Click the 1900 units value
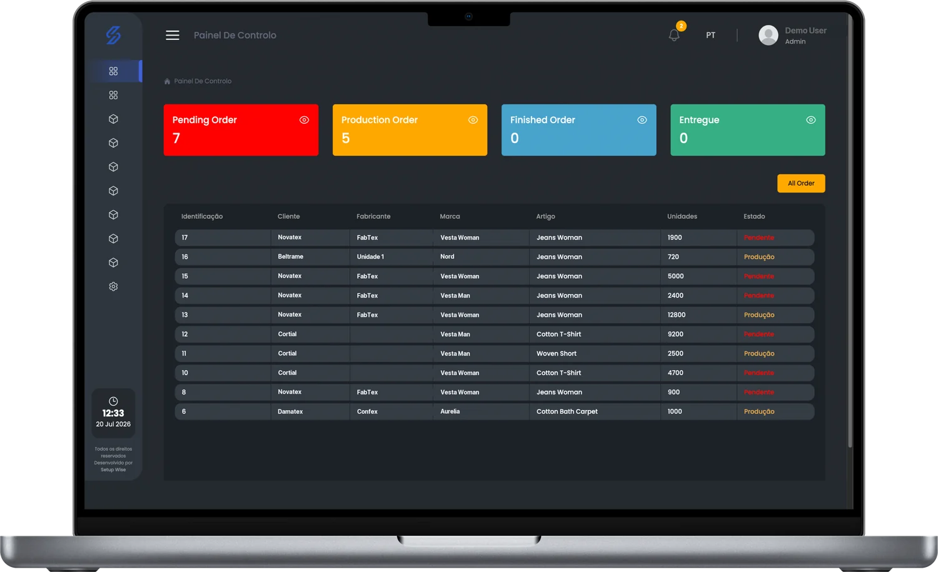The width and height of the screenshot is (938, 572). (675, 238)
